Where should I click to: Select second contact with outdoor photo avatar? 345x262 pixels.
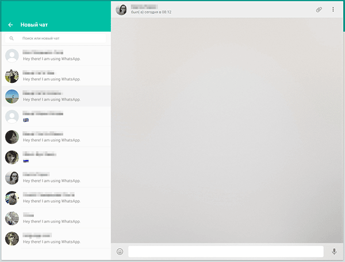pos(56,76)
